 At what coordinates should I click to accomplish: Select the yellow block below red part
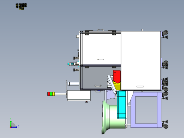tap(117, 86)
